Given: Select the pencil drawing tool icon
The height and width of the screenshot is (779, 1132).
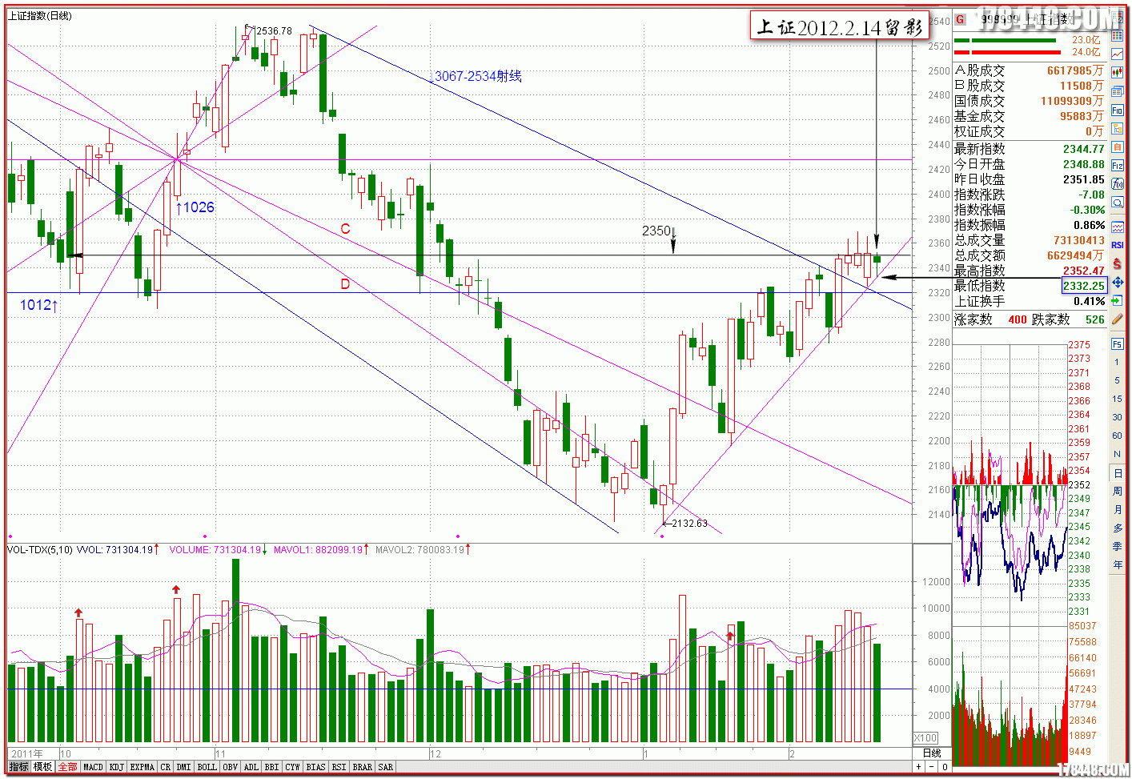Looking at the screenshot, I should (1118, 319).
